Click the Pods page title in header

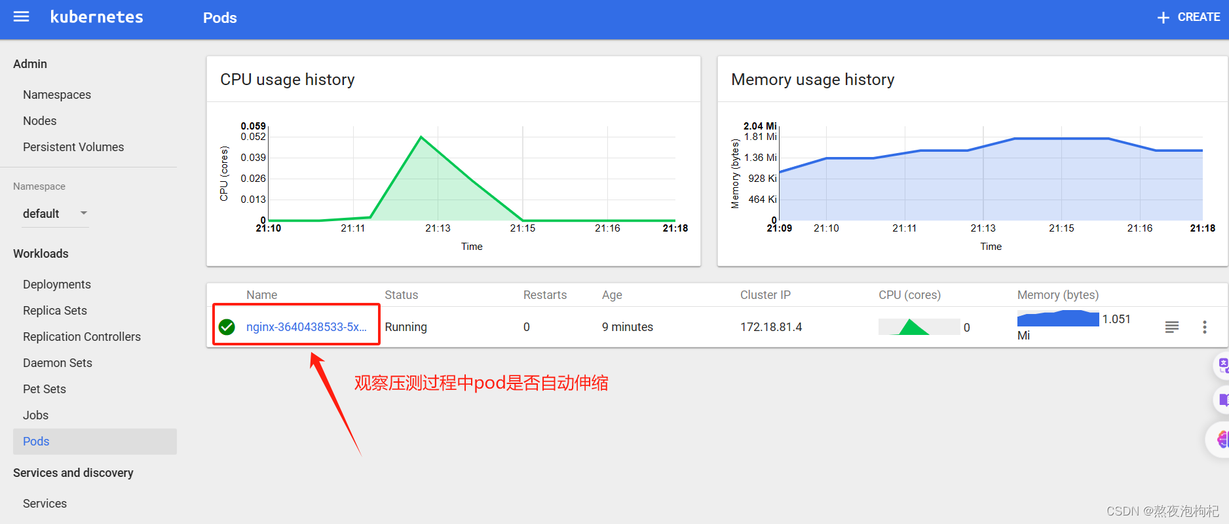click(220, 18)
